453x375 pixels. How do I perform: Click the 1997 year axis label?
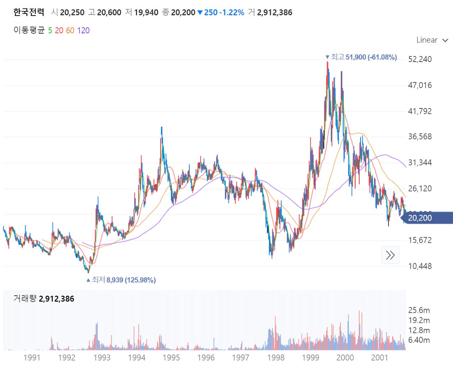pyautogui.click(x=241, y=358)
